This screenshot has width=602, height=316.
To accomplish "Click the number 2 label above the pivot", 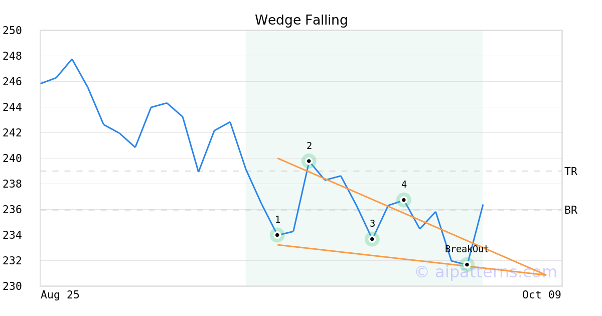I will pyautogui.click(x=309, y=146).
